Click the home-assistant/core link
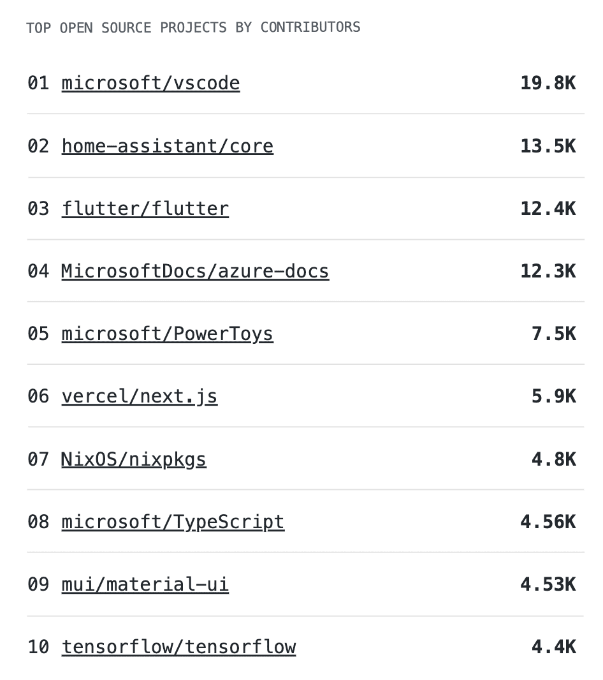The image size is (603, 680). [x=167, y=146]
